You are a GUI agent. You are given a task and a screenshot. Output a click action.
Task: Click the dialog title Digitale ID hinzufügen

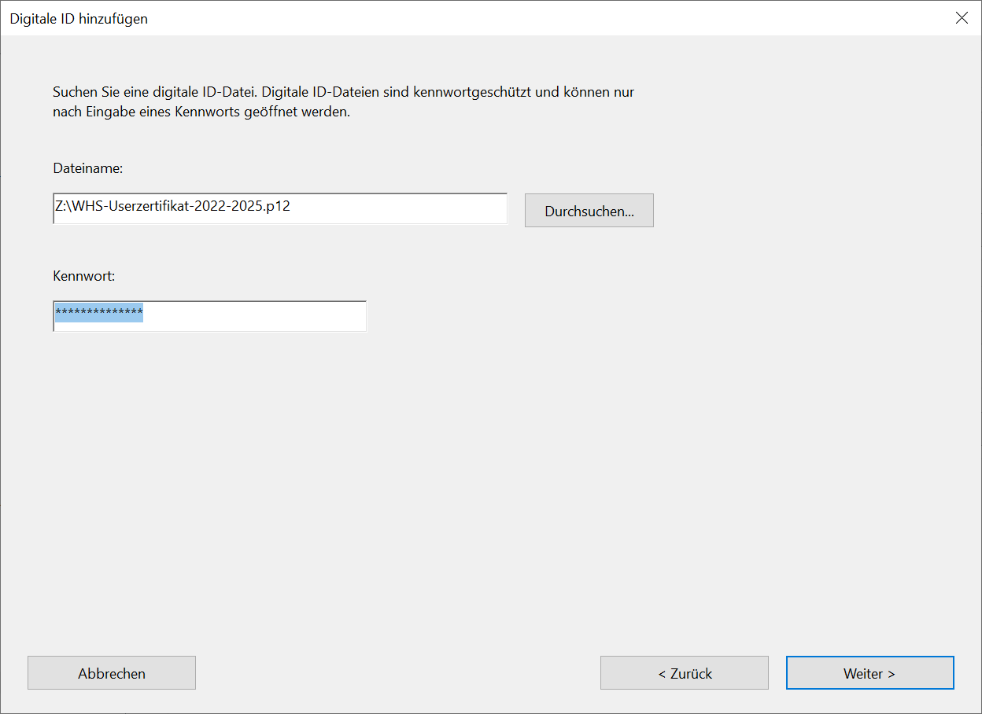79,19
